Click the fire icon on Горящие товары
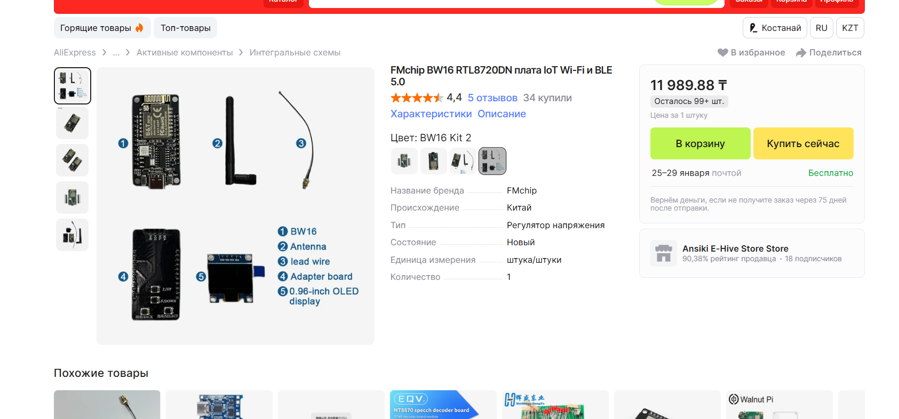Screen dimensions: 899x419 point(139,28)
